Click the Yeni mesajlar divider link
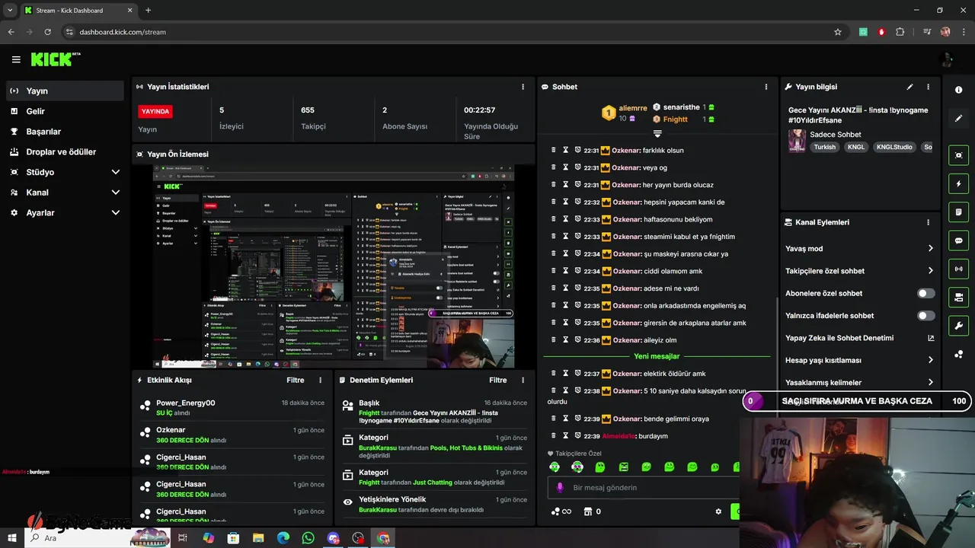The height and width of the screenshot is (548, 975). coord(657,356)
